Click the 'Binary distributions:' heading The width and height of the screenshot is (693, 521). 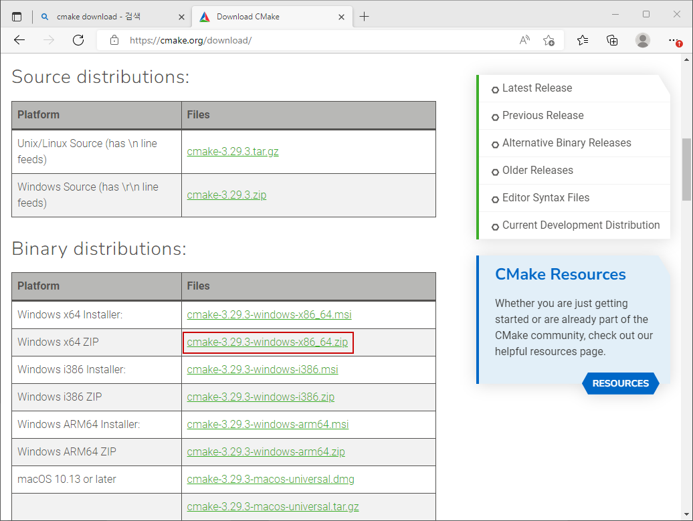[x=99, y=249]
